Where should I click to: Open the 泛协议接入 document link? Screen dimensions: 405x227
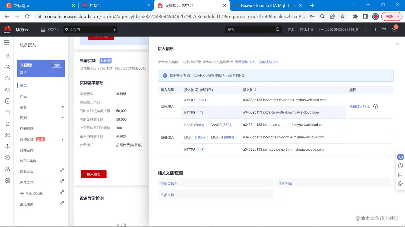(169, 184)
